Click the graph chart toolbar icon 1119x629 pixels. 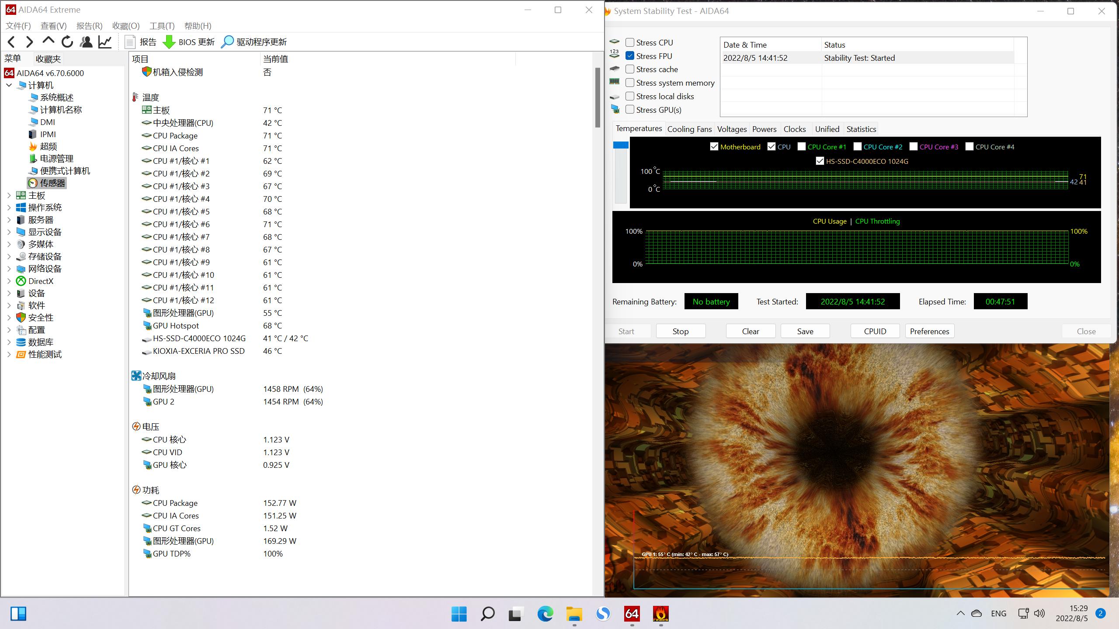pos(105,42)
